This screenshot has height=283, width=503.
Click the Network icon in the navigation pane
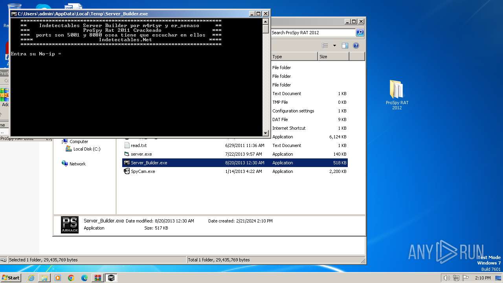pyautogui.click(x=65, y=164)
